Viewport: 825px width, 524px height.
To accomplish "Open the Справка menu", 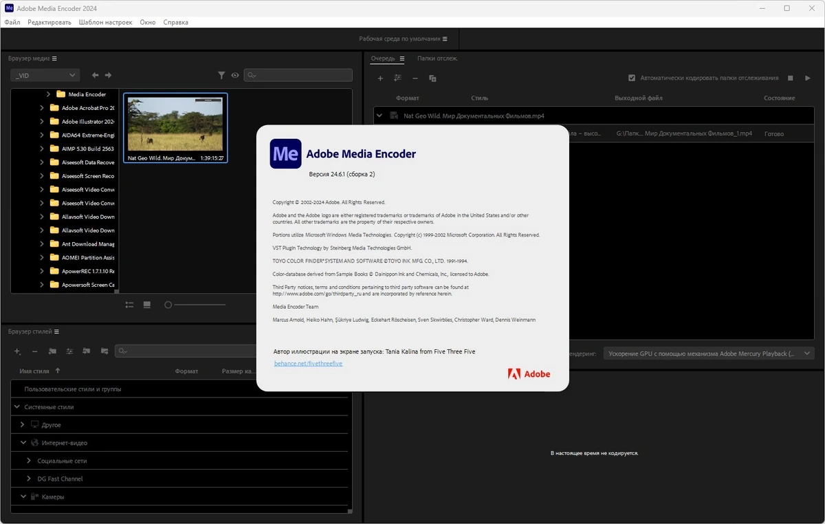I will 175,22.
